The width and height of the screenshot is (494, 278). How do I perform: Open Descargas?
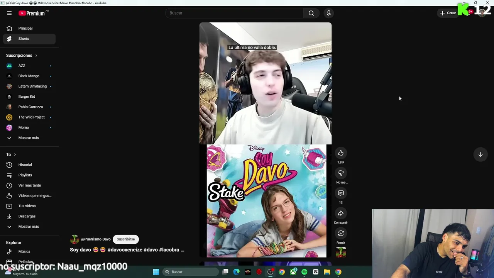(29, 216)
